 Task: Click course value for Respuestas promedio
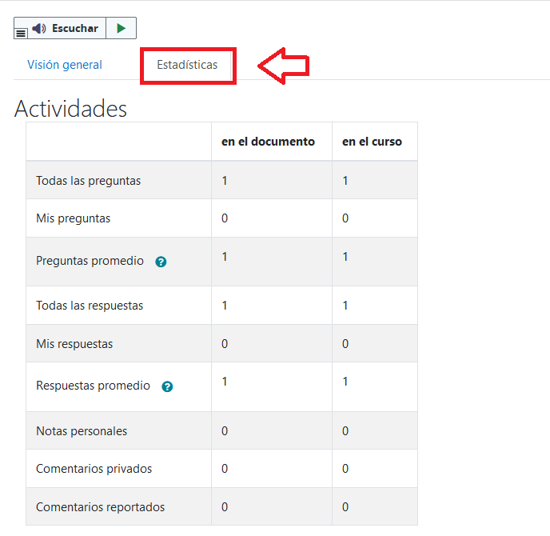345,382
